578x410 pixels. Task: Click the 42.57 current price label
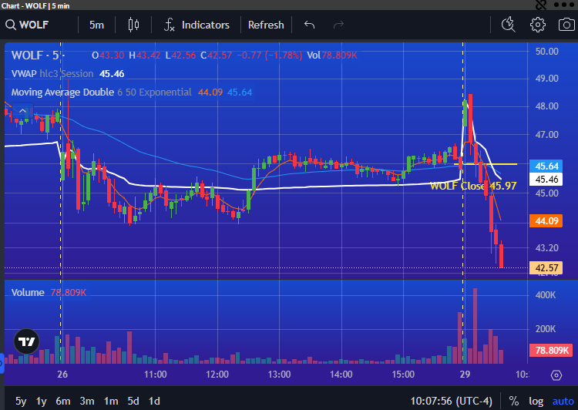(x=546, y=267)
